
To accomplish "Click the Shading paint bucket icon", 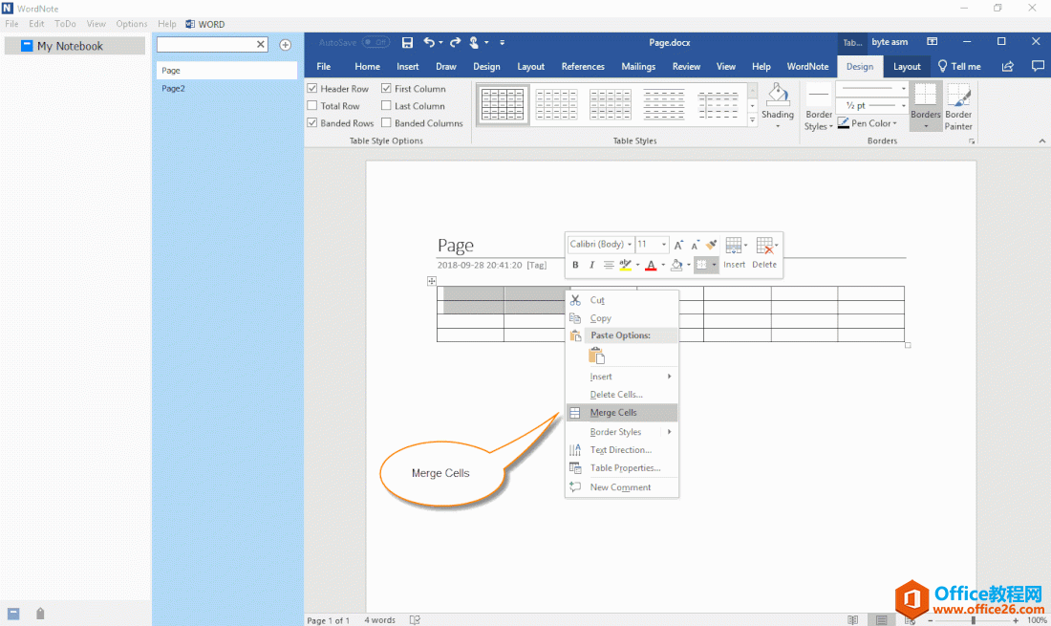I will click(x=778, y=95).
